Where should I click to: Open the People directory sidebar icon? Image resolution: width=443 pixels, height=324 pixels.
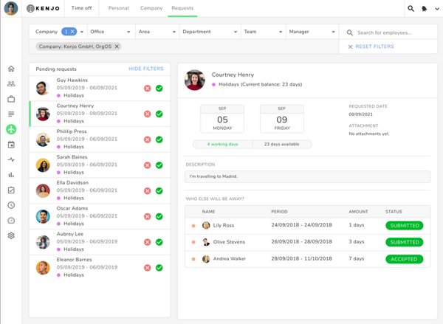11,84
